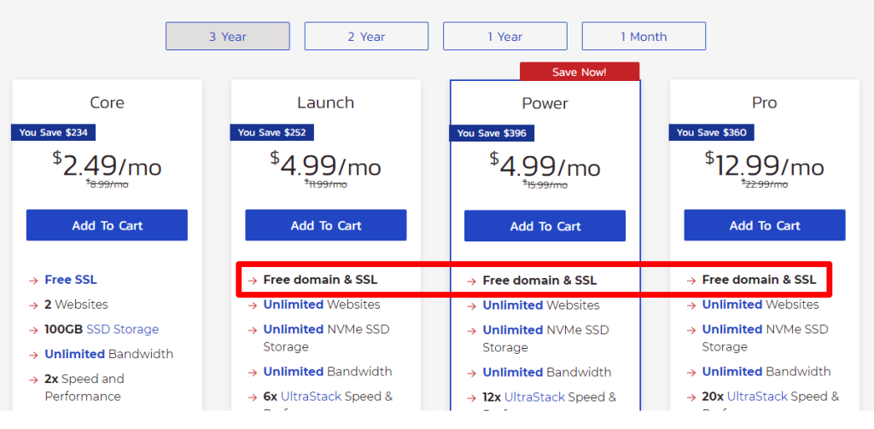The height and width of the screenshot is (429, 874).
Task: Click the You Save $396 badge
Action: point(492,133)
